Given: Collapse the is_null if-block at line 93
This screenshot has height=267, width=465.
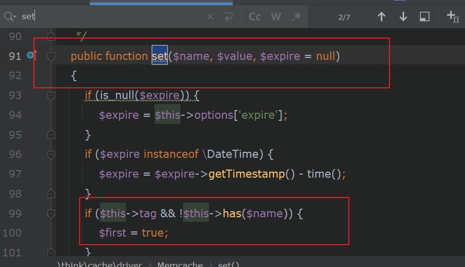Looking at the screenshot, I should [x=51, y=95].
